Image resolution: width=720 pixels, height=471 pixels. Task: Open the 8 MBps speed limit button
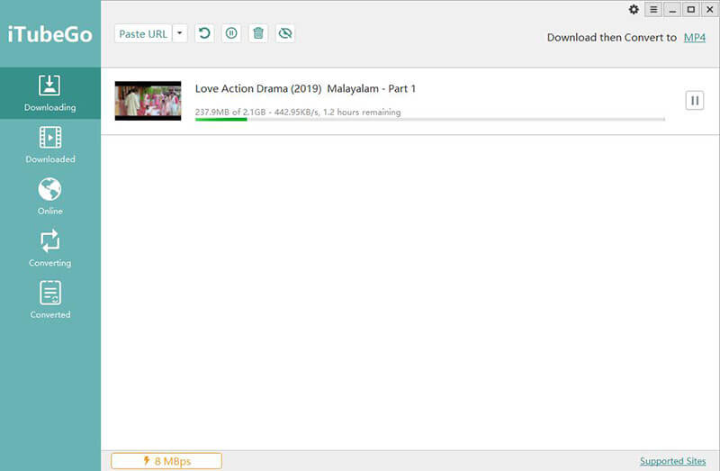(x=166, y=461)
